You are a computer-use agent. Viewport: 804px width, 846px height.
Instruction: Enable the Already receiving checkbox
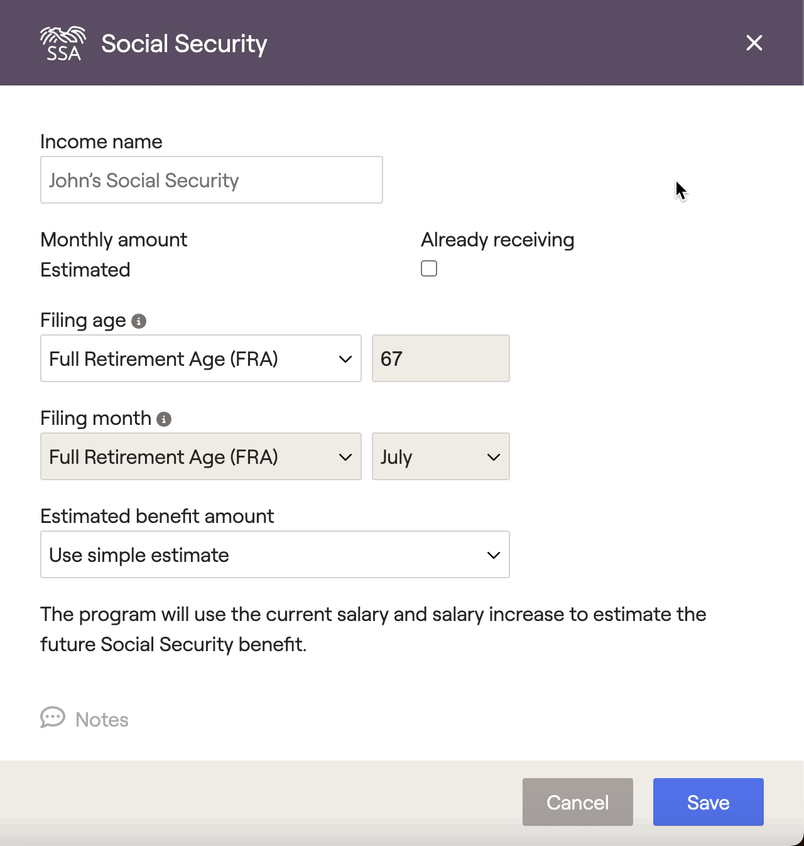pyautogui.click(x=429, y=268)
